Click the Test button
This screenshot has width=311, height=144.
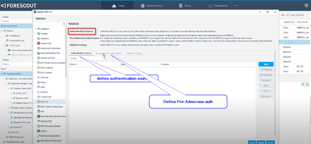click(x=266, y=91)
